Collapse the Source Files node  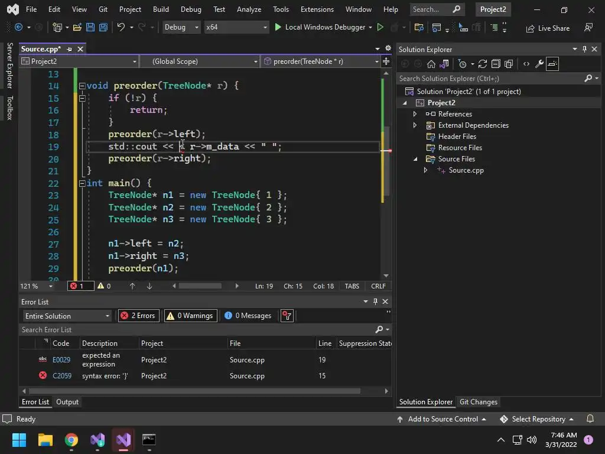click(x=415, y=159)
